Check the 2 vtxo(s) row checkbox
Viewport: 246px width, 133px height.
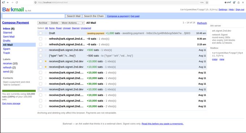[41, 106]
